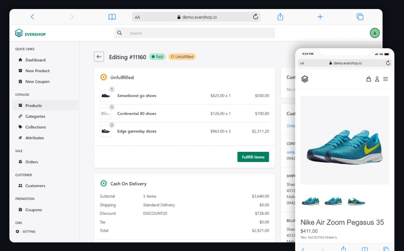Open New Product in quick links
The height and width of the screenshot is (251, 404).
coord(37,71)
